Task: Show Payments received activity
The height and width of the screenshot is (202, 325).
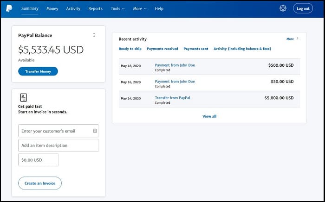Action: [162, 49]
